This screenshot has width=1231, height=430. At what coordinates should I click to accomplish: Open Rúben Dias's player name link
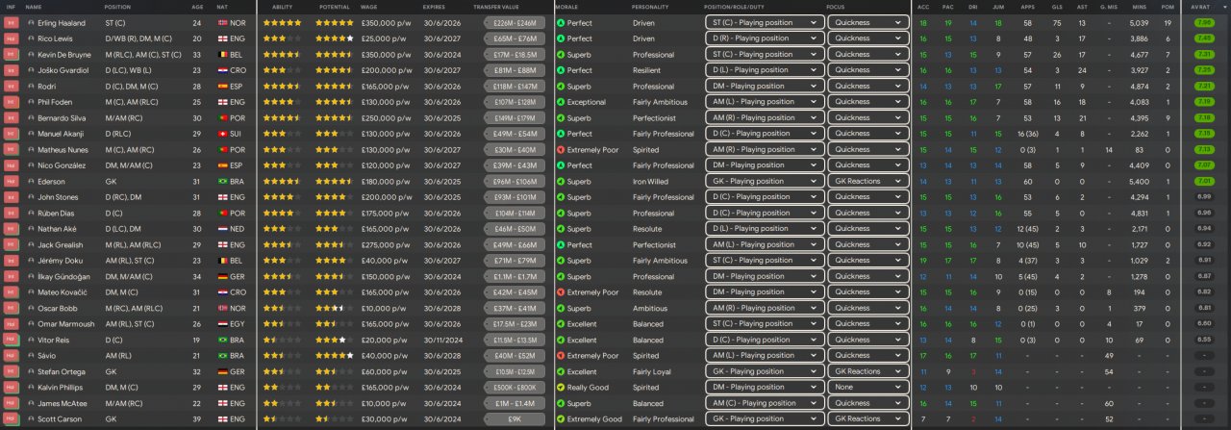click(59, 213)
